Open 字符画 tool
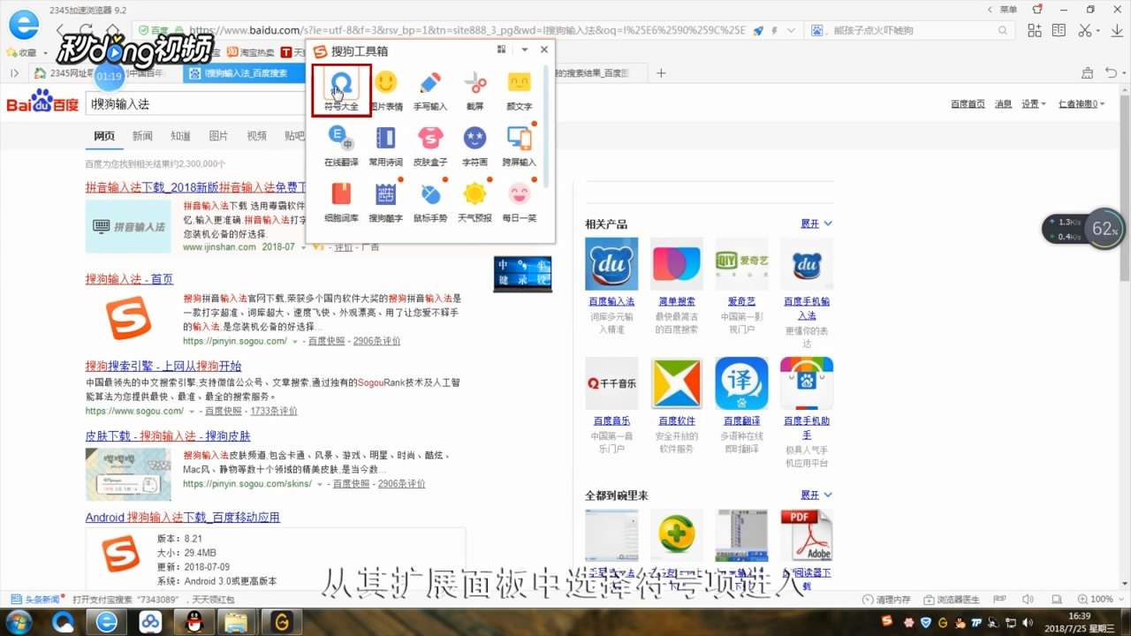Screen dimensions: 1131x636 point(474,147)
